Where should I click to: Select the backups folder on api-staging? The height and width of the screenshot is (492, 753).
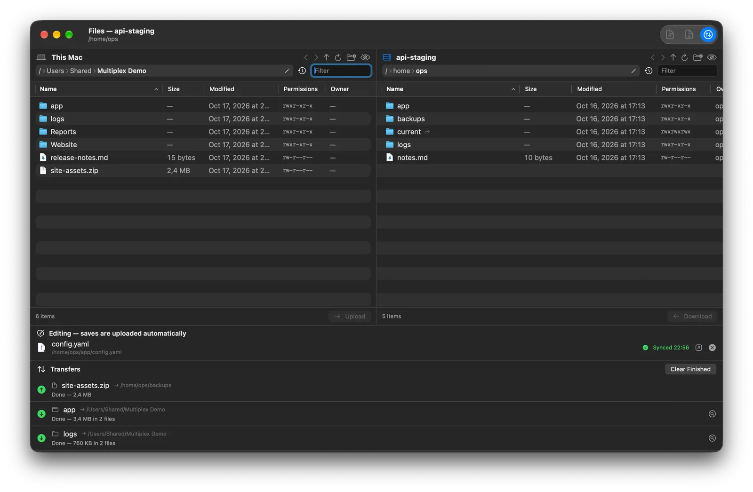[x=550, y=119]
